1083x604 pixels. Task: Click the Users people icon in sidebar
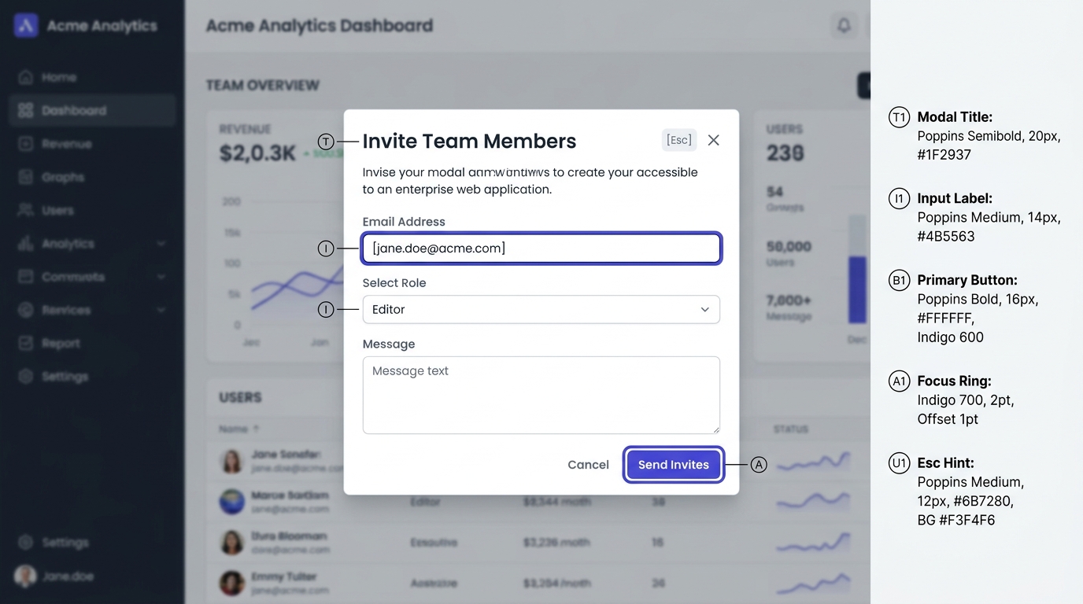click(x=26, y=210)
